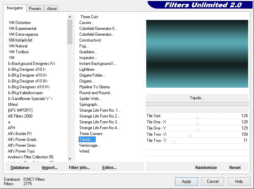This screenshot has height=189, width=254.
Task: Select the Vernissage... filter
Action: pos(90,145)
